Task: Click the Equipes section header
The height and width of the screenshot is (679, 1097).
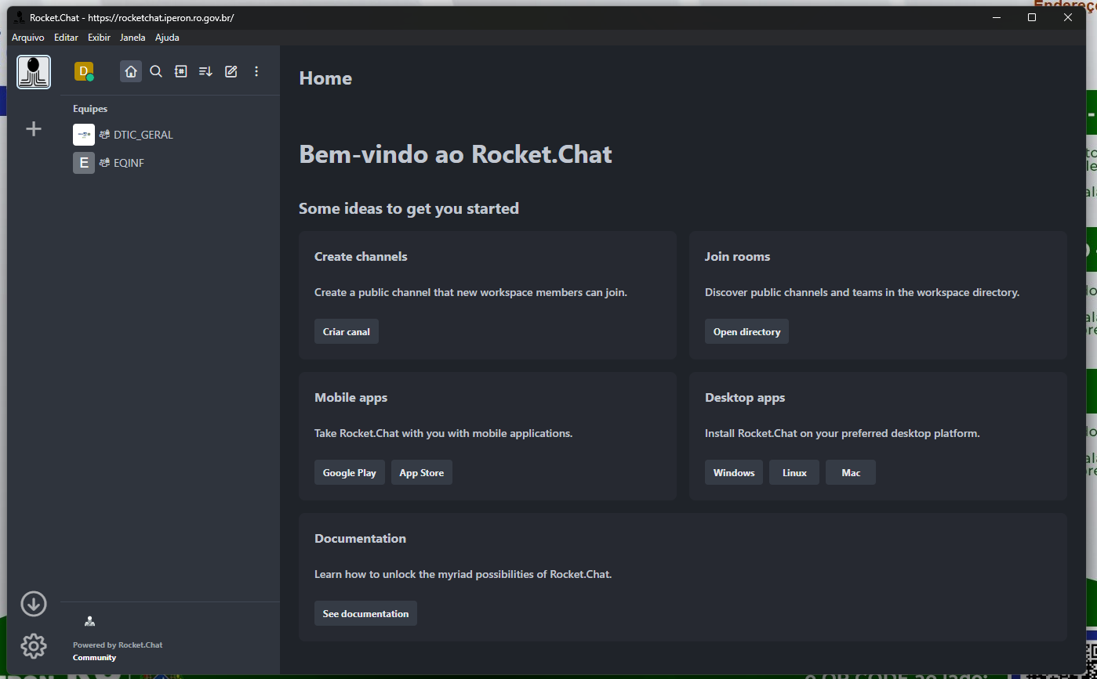Action: pos(90,109)
